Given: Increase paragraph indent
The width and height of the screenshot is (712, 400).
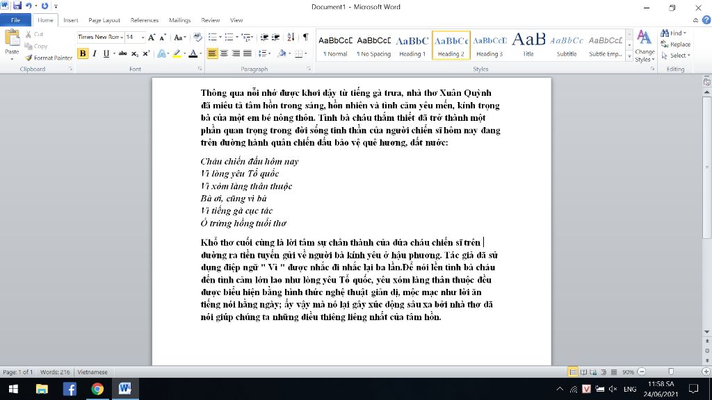Looking at the screenshot, I should pyautogui.click(x=275, y=37).
